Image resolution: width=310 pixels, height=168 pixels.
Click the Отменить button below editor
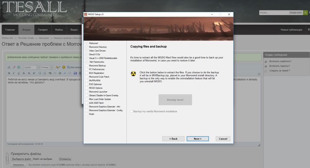click(x=65, y=159)
